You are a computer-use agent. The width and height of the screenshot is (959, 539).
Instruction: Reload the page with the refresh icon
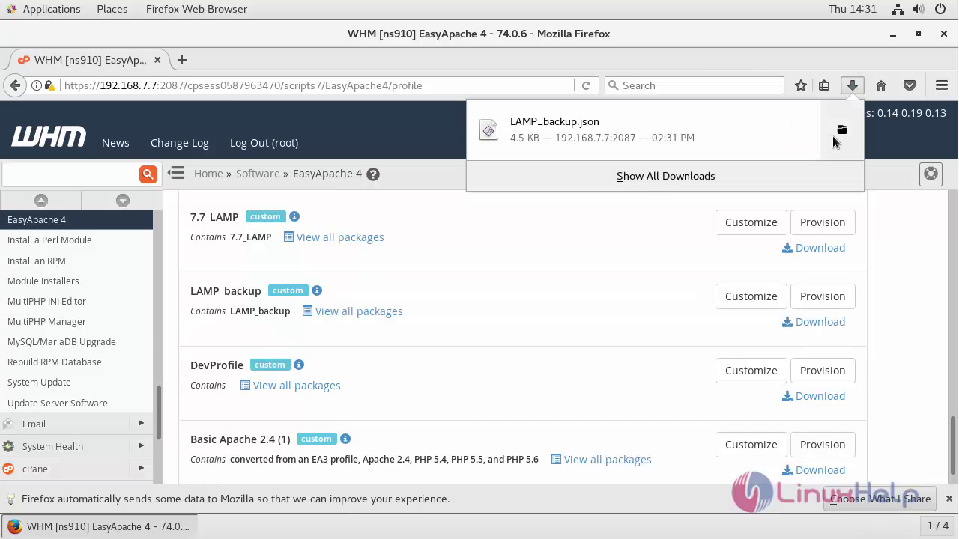pyautogui.click(x=587, y=85)
